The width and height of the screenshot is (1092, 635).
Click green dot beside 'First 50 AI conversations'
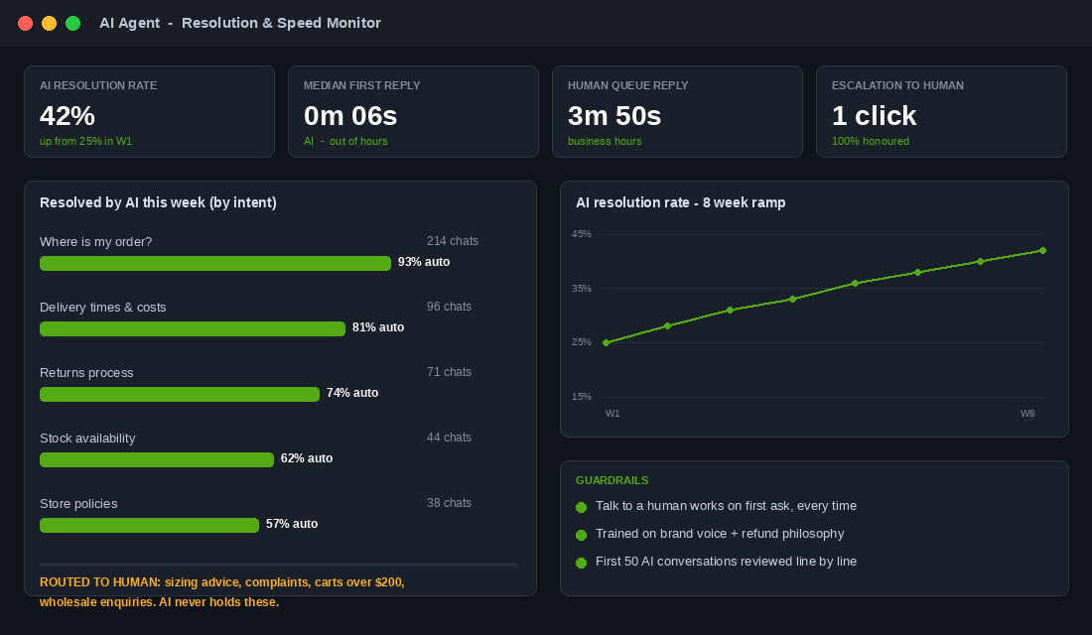pos(582,564)
